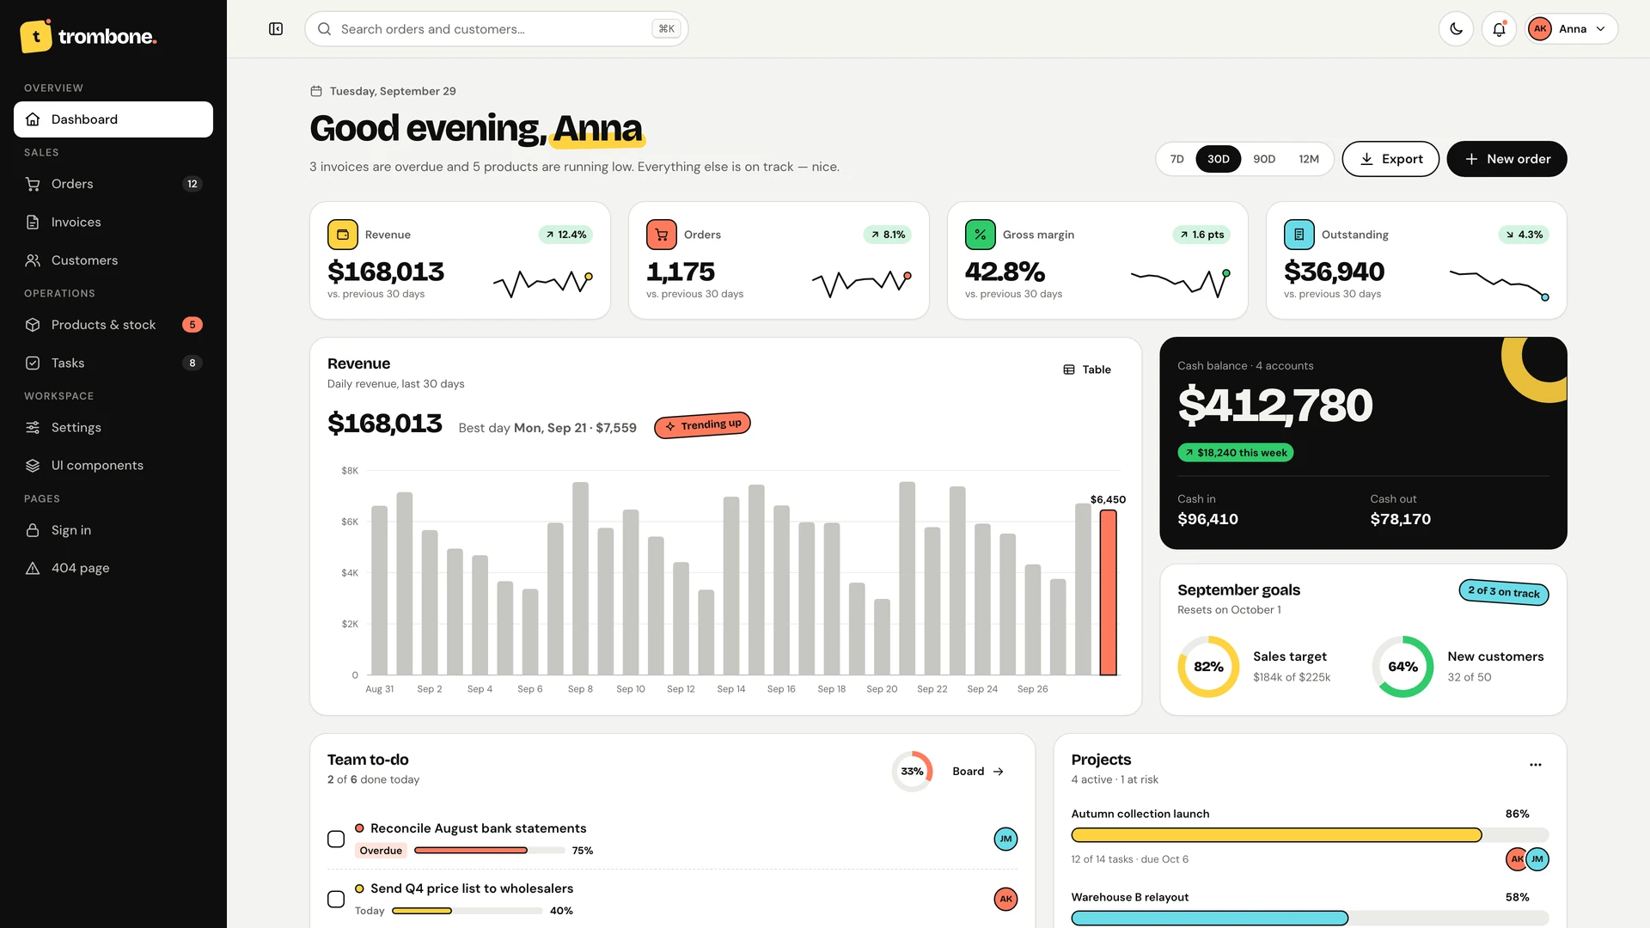
Task: Go to Sign in page
Action: point(113,530)
